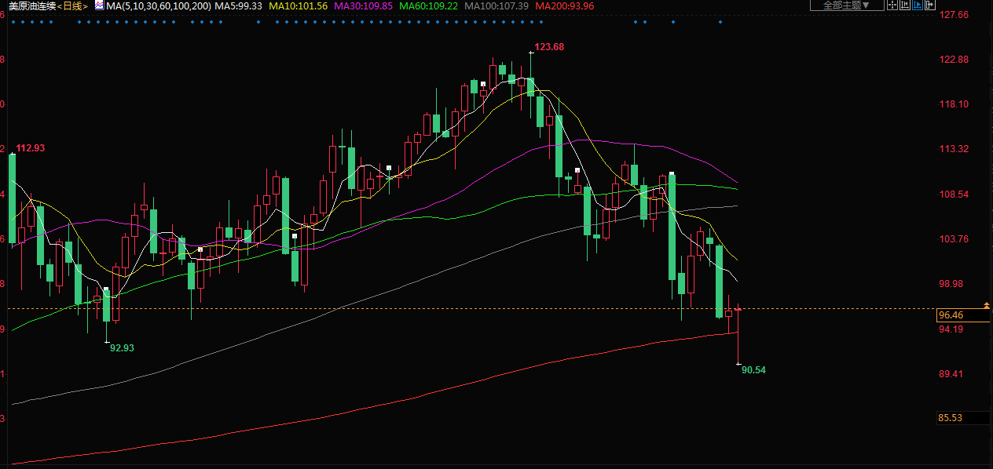
Task: Click the MA5:99.33 legend label
Action: (x=238, y=5)
